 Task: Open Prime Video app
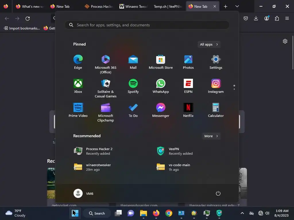(x=78, y=110)
